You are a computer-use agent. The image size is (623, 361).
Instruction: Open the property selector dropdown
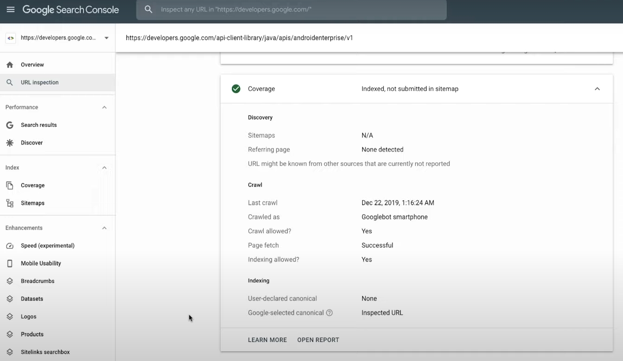pos(107,38)
